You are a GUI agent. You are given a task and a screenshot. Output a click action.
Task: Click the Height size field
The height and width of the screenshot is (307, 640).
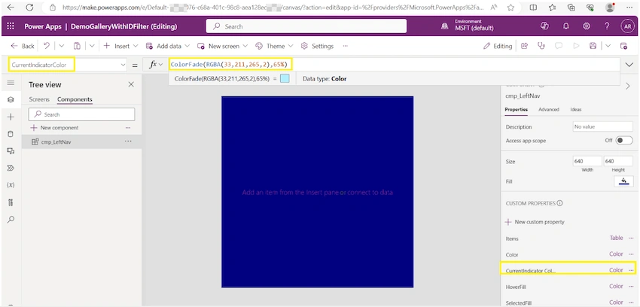tap(618, 162)
